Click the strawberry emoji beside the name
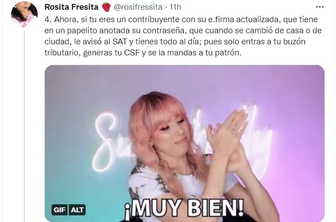 (106, 7)
